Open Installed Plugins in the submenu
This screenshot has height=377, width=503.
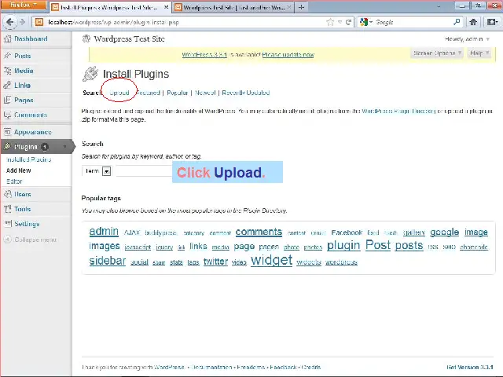click(x=29, y=159)
